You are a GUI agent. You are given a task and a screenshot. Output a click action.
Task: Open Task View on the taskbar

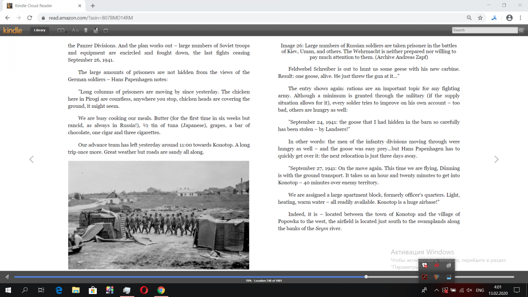[x=41, y=290]
